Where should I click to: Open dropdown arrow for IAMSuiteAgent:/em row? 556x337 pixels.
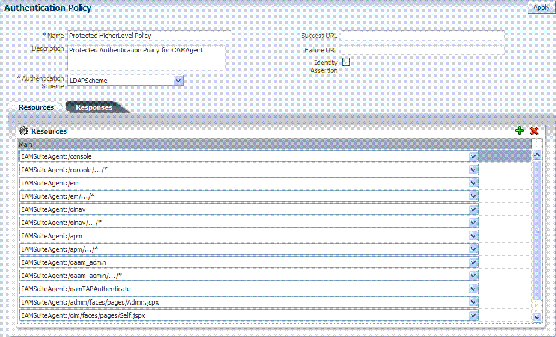pos(473,183)
